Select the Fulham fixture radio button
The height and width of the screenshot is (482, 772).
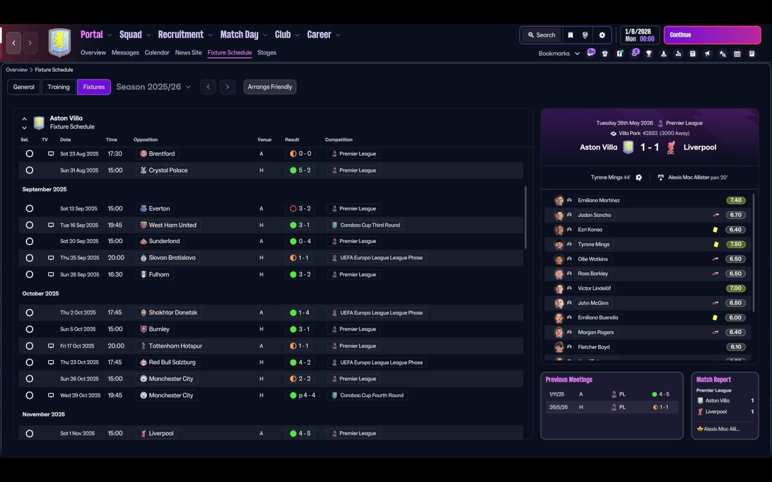tap(30, 274)
